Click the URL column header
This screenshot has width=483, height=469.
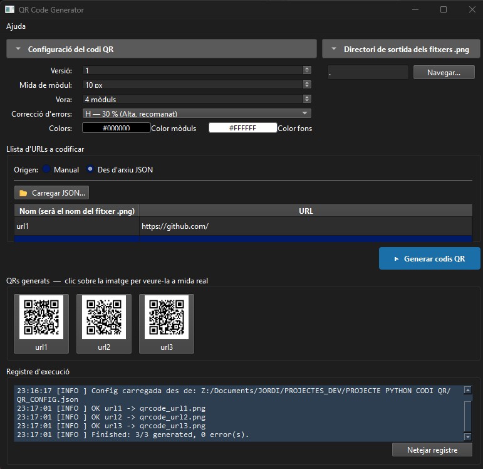click(x=306, y=211)
